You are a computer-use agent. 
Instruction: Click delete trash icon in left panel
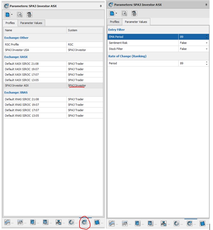click(29, 15)
